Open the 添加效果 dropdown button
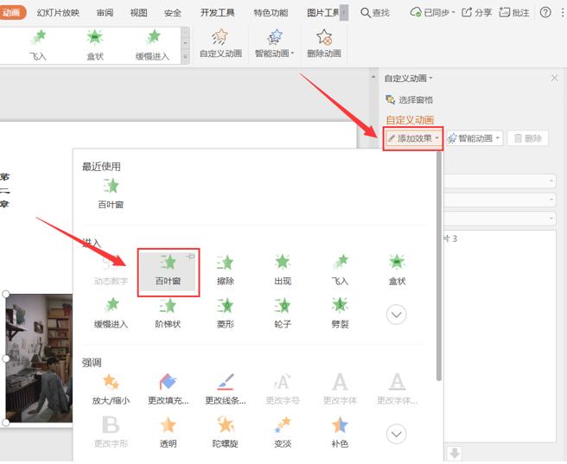 click(413, 138)
